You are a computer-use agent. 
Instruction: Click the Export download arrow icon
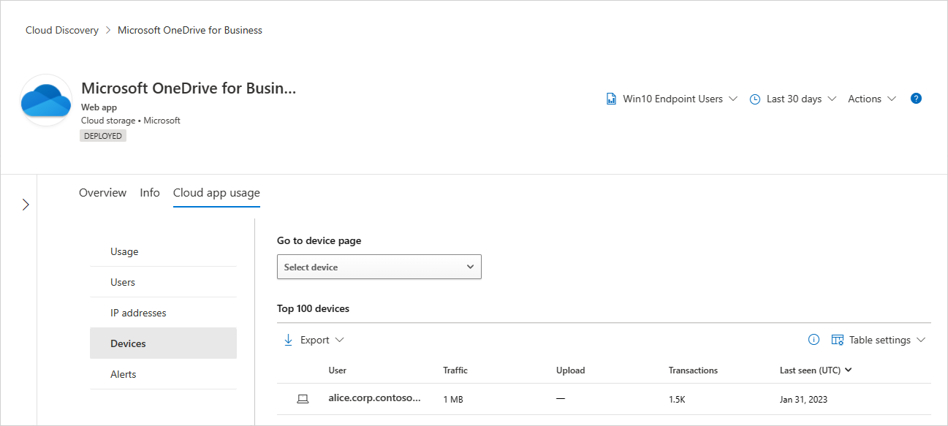tap(289, 340)
